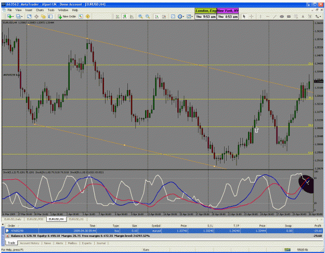Expand the Profiles dropdown arrow
Image resolution: width=325 pixels, height=253 pixels.
pos(21,17)
